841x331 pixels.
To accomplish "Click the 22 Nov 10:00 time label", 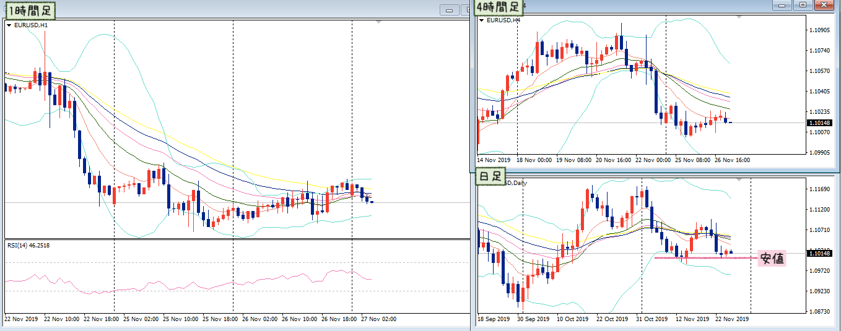I will pos(62,319).
